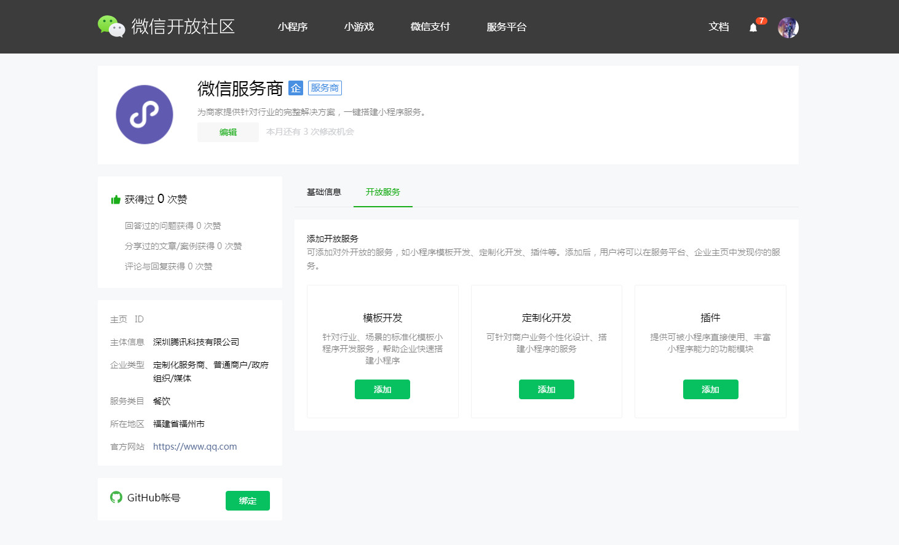Click the blue enterprise verification badge icon
899x545 pixels.
tap(296, 88)
